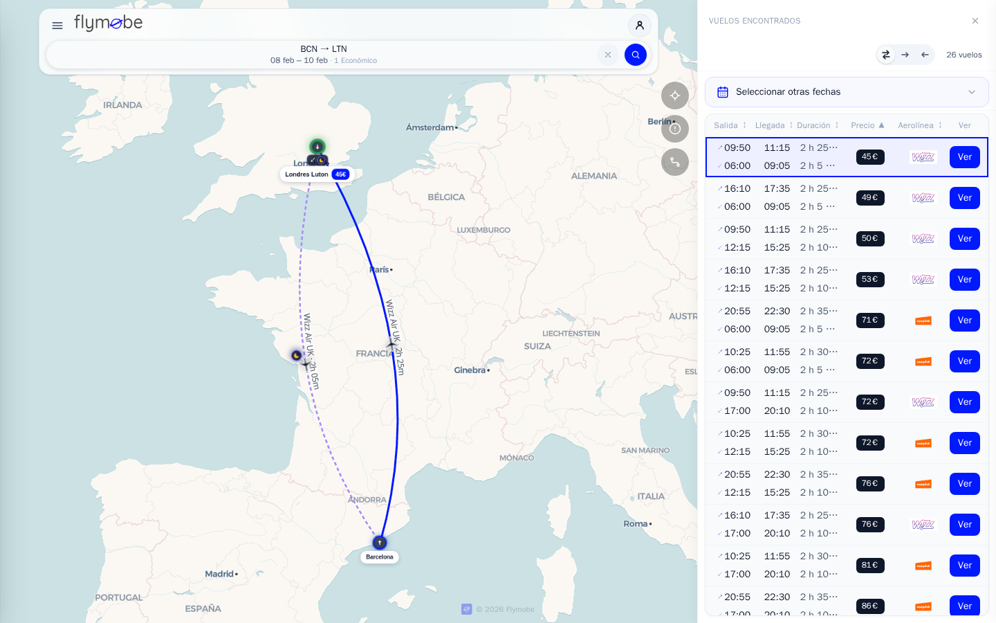The image size is (996, 623).
Task: Click the plane icon on the solid blue route
Action: click(x=392, y=343)
